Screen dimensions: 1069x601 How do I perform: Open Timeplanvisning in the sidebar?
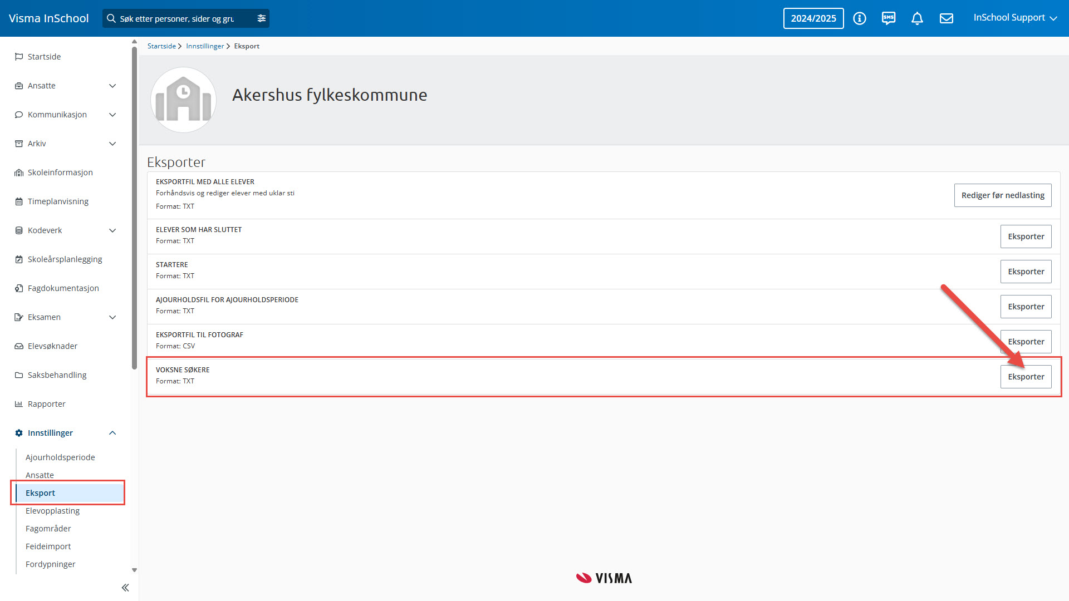coord(58,201)
